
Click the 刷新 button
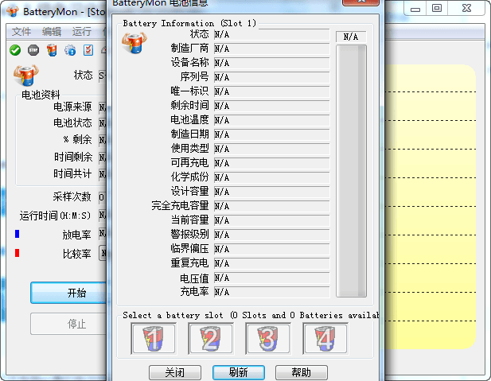click(x=239, y=372)
